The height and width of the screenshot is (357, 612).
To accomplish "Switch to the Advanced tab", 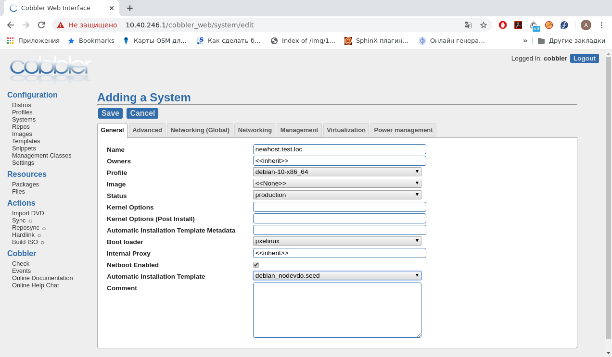I will 147,130.
